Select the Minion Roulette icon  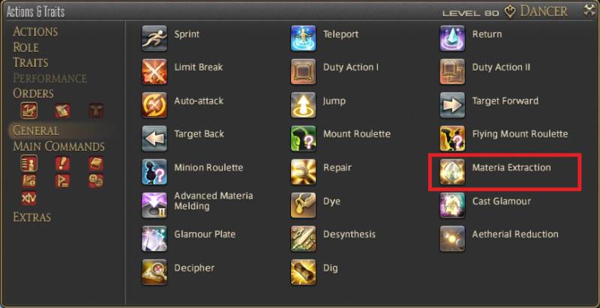(154, 172)
